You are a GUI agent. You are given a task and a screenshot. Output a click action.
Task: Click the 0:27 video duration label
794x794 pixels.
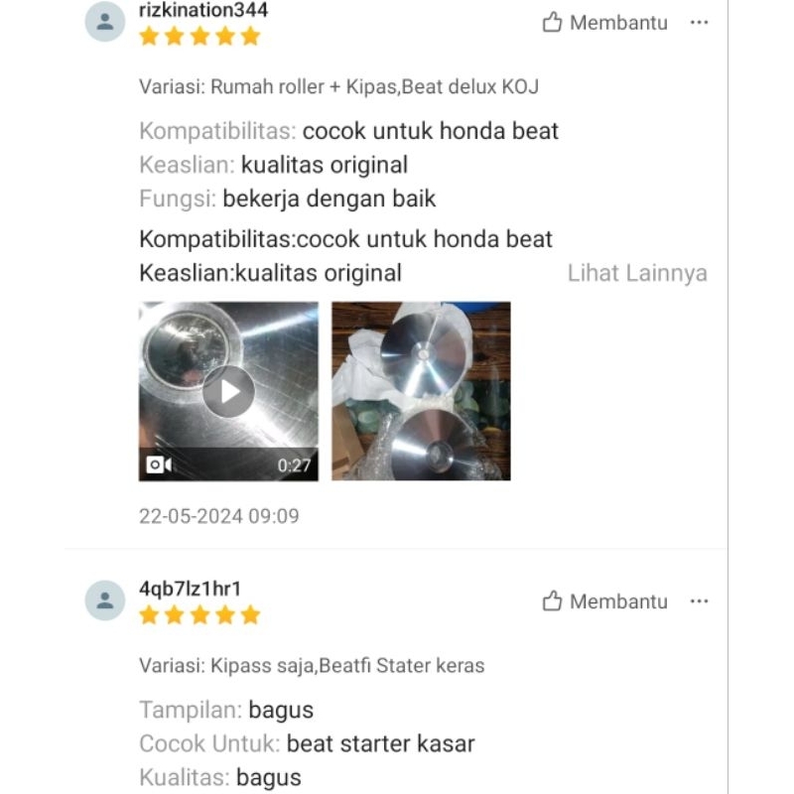pyautogui.click(x=294, y=464)
